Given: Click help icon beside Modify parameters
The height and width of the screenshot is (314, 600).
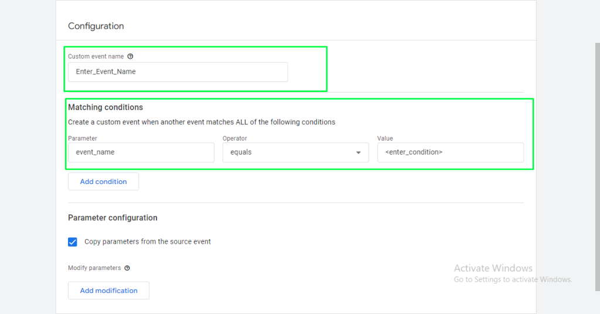Looking at the screenshot, I should (x=127, y=268).
